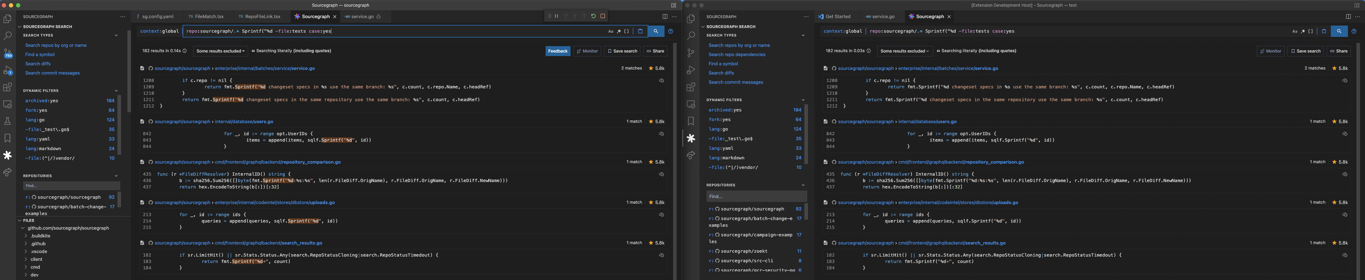1365x280 pixels.
Task: Collapse Repositories section in left sidebar
Action: [x=116, y=176]
